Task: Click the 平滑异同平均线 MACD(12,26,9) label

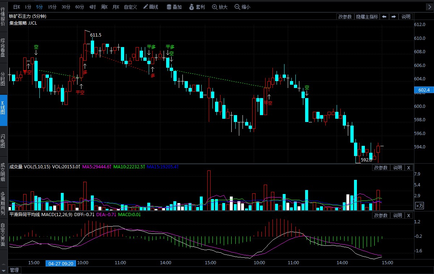Action: coord(41,215)
